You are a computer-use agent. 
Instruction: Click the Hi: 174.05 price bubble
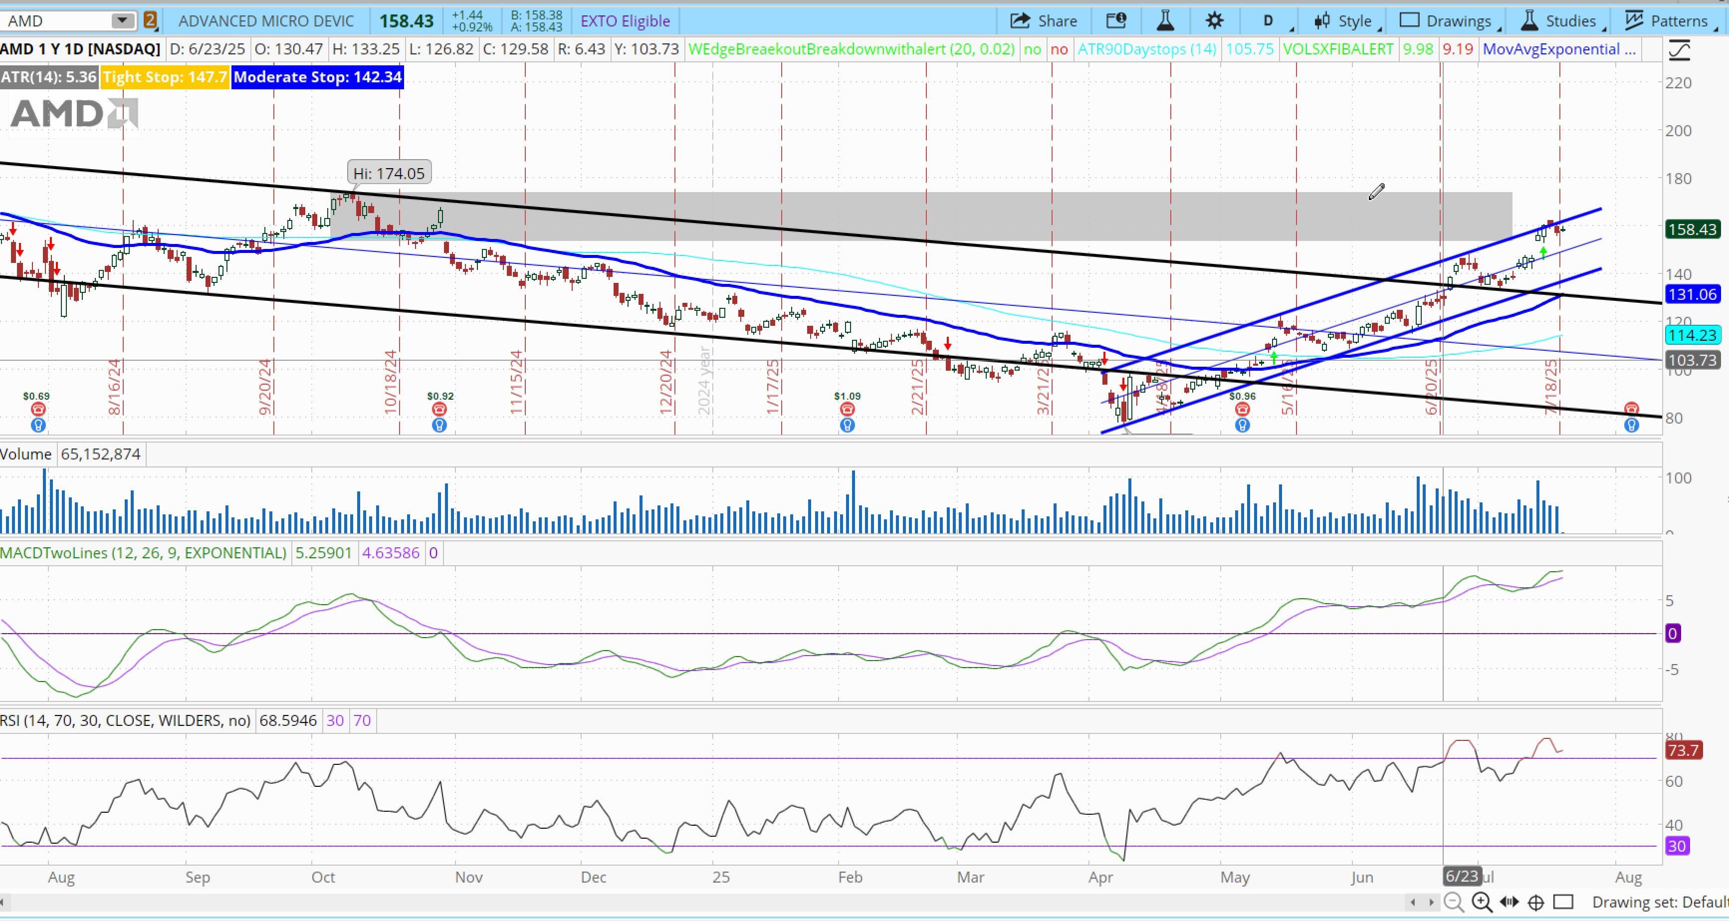[x=389, y=173]
